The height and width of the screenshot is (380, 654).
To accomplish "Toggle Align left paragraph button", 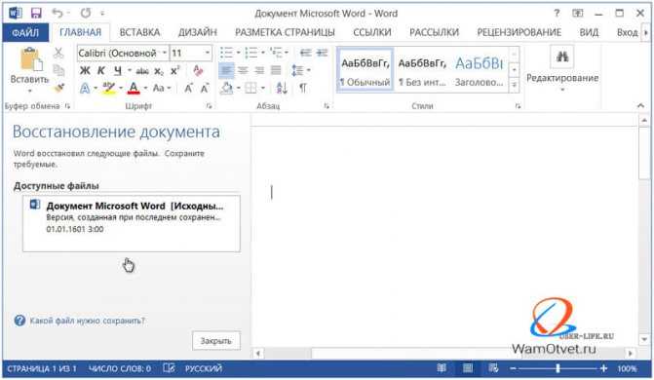I will pos(226,70).
